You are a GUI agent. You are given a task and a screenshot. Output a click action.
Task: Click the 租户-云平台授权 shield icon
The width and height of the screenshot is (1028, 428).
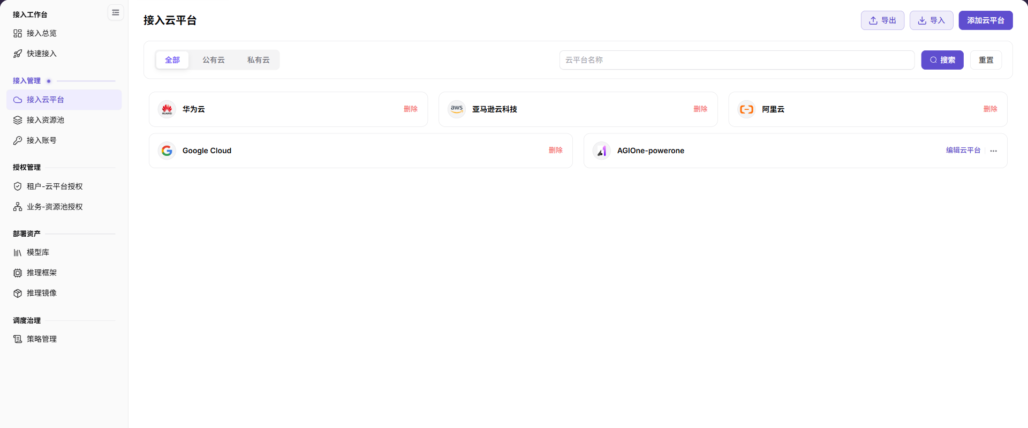click(x=18, y=186)
